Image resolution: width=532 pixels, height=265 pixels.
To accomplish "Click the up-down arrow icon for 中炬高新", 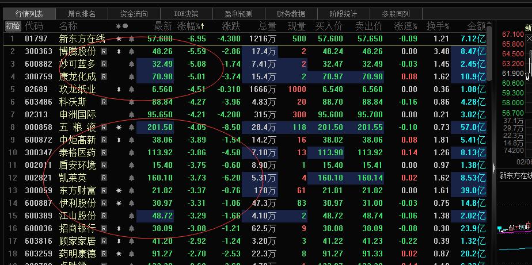I will coord(119,140).
